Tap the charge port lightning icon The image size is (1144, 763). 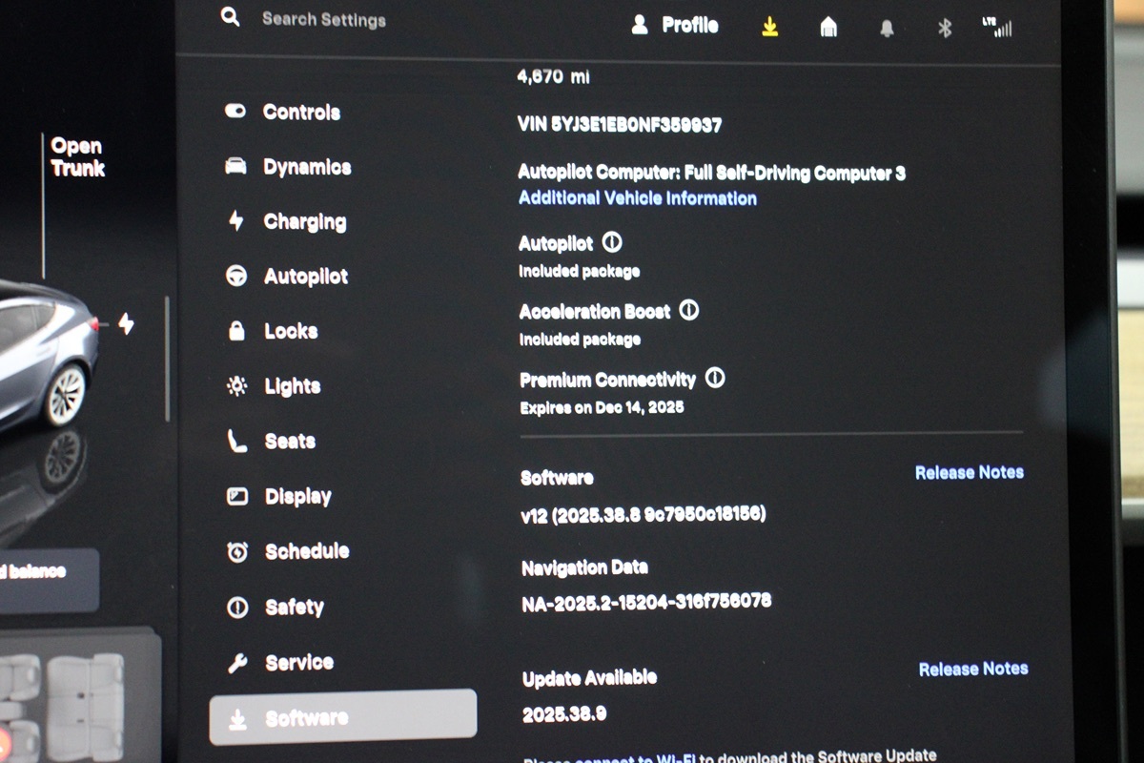point(126,324)
